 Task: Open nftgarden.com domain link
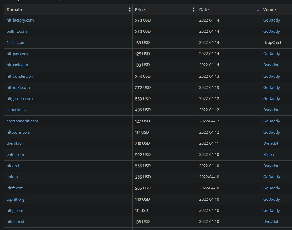point(20,98)
